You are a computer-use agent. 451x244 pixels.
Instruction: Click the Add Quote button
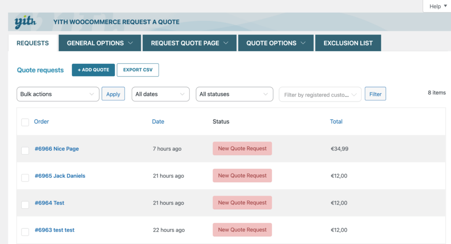[93, 70]
